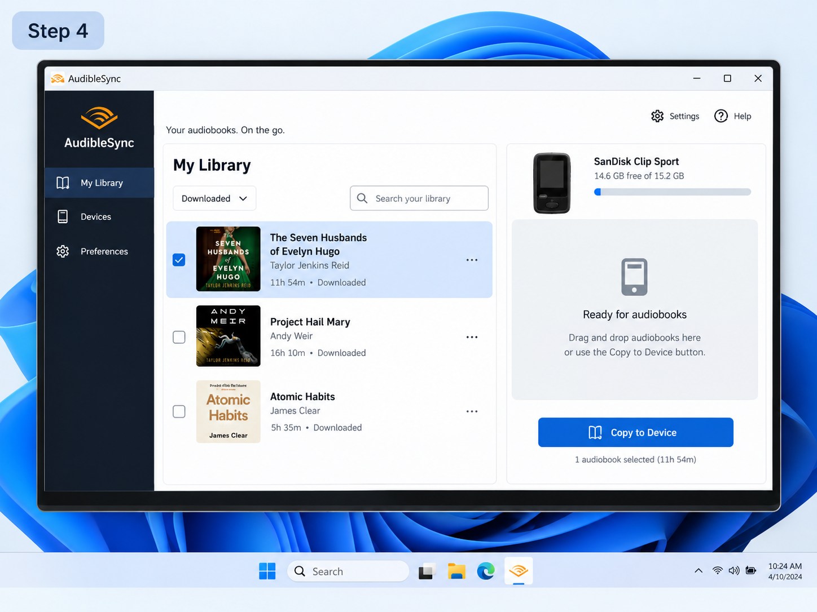Viewport: 817px width, 612px height.
Task: Click the Devices phone icon in sidebar
Action: tap(63, 217)
